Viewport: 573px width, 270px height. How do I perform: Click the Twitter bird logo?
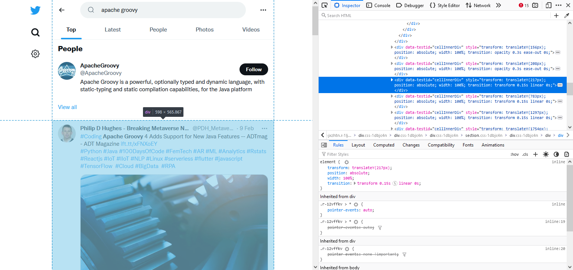click(35, 10)
